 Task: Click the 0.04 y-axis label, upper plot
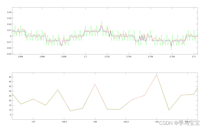pyautogui.click(x=9, y=12)
